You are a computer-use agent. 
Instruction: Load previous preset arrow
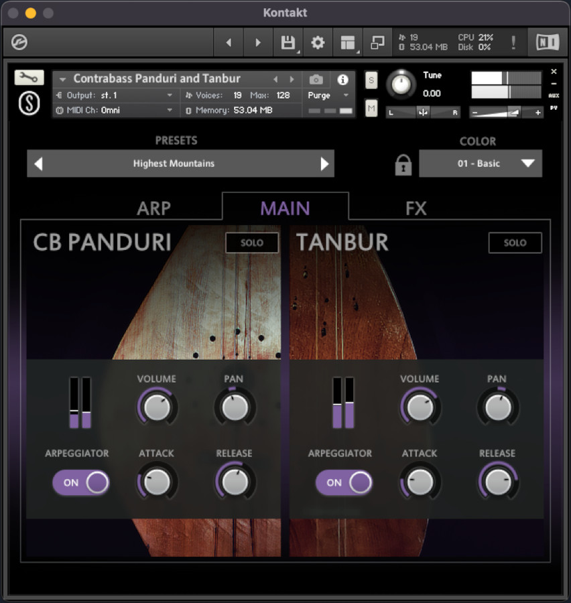[x=38, y=164]
